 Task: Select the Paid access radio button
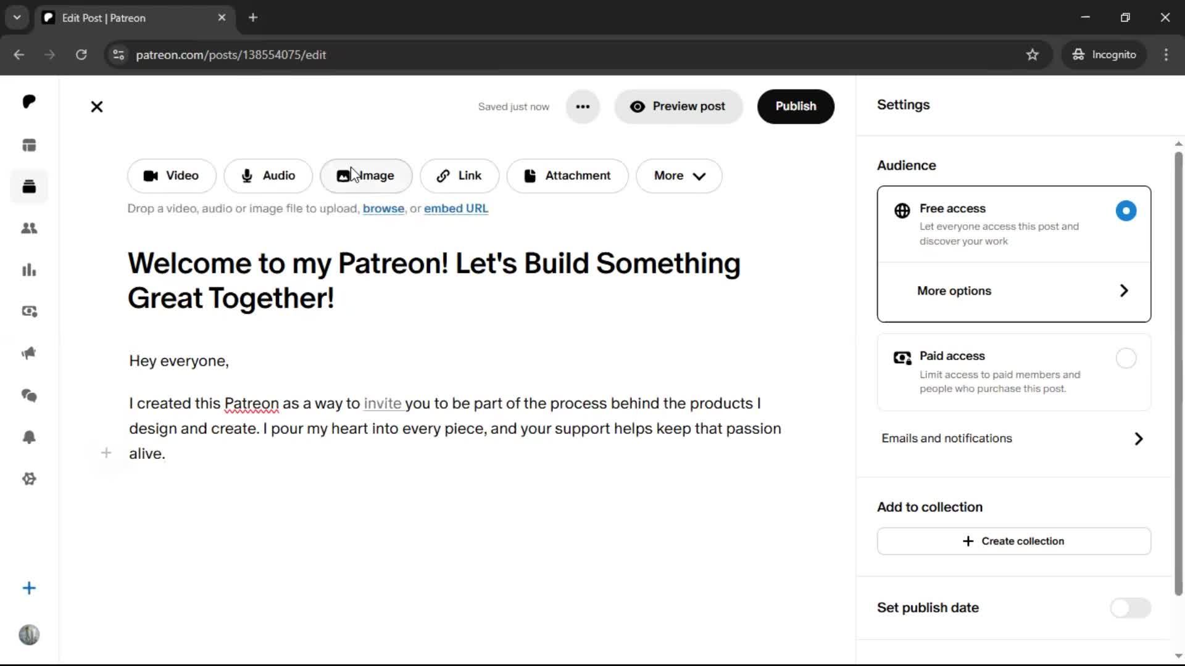pos(1126,358)
